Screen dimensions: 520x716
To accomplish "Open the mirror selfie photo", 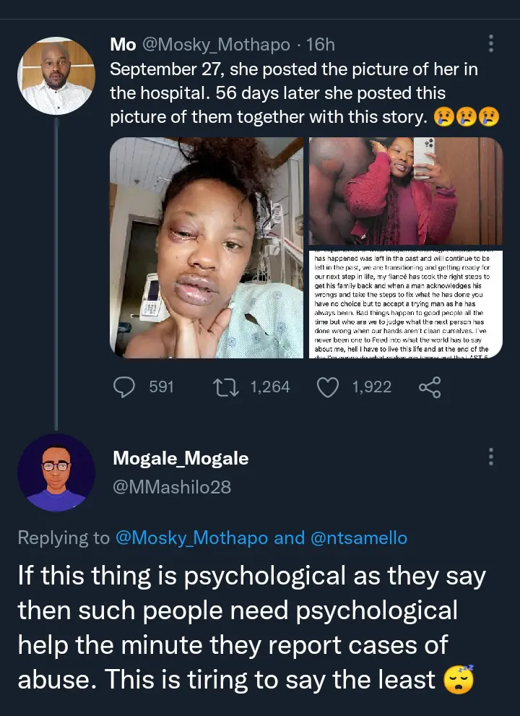I will (405, 192).
